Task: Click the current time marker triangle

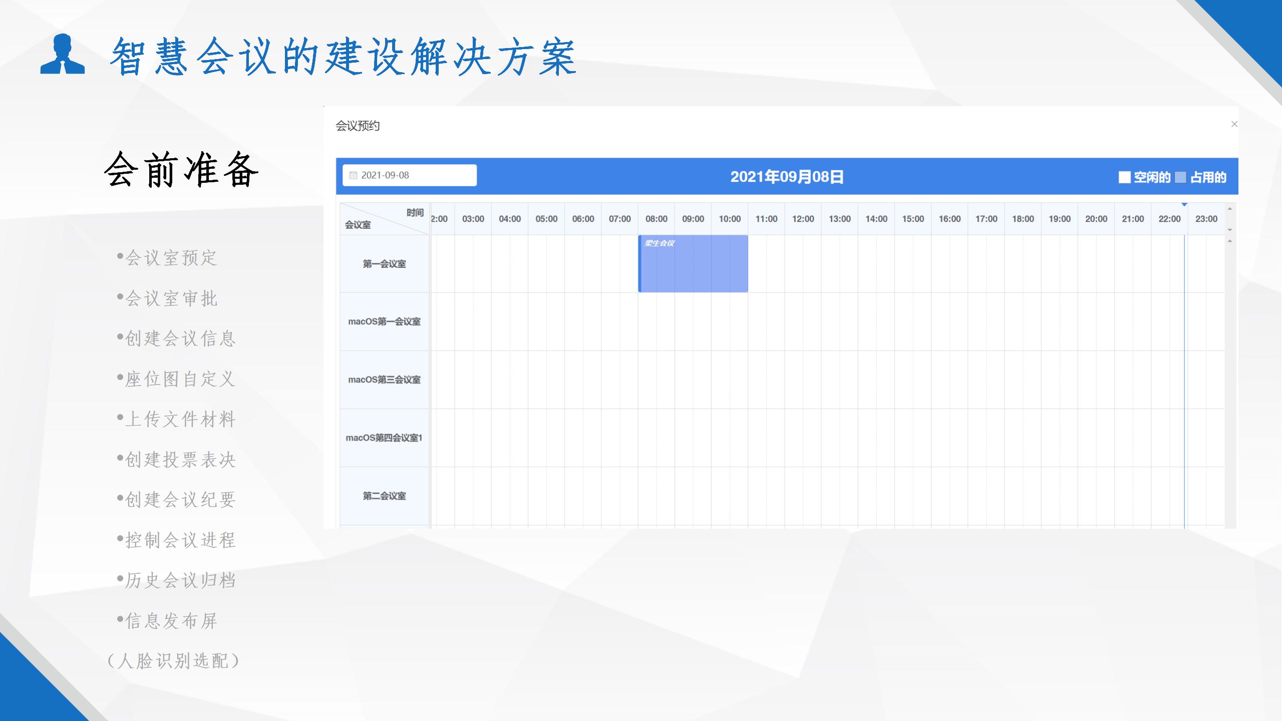Action: pyautogui.click(x=1184, y=205)
